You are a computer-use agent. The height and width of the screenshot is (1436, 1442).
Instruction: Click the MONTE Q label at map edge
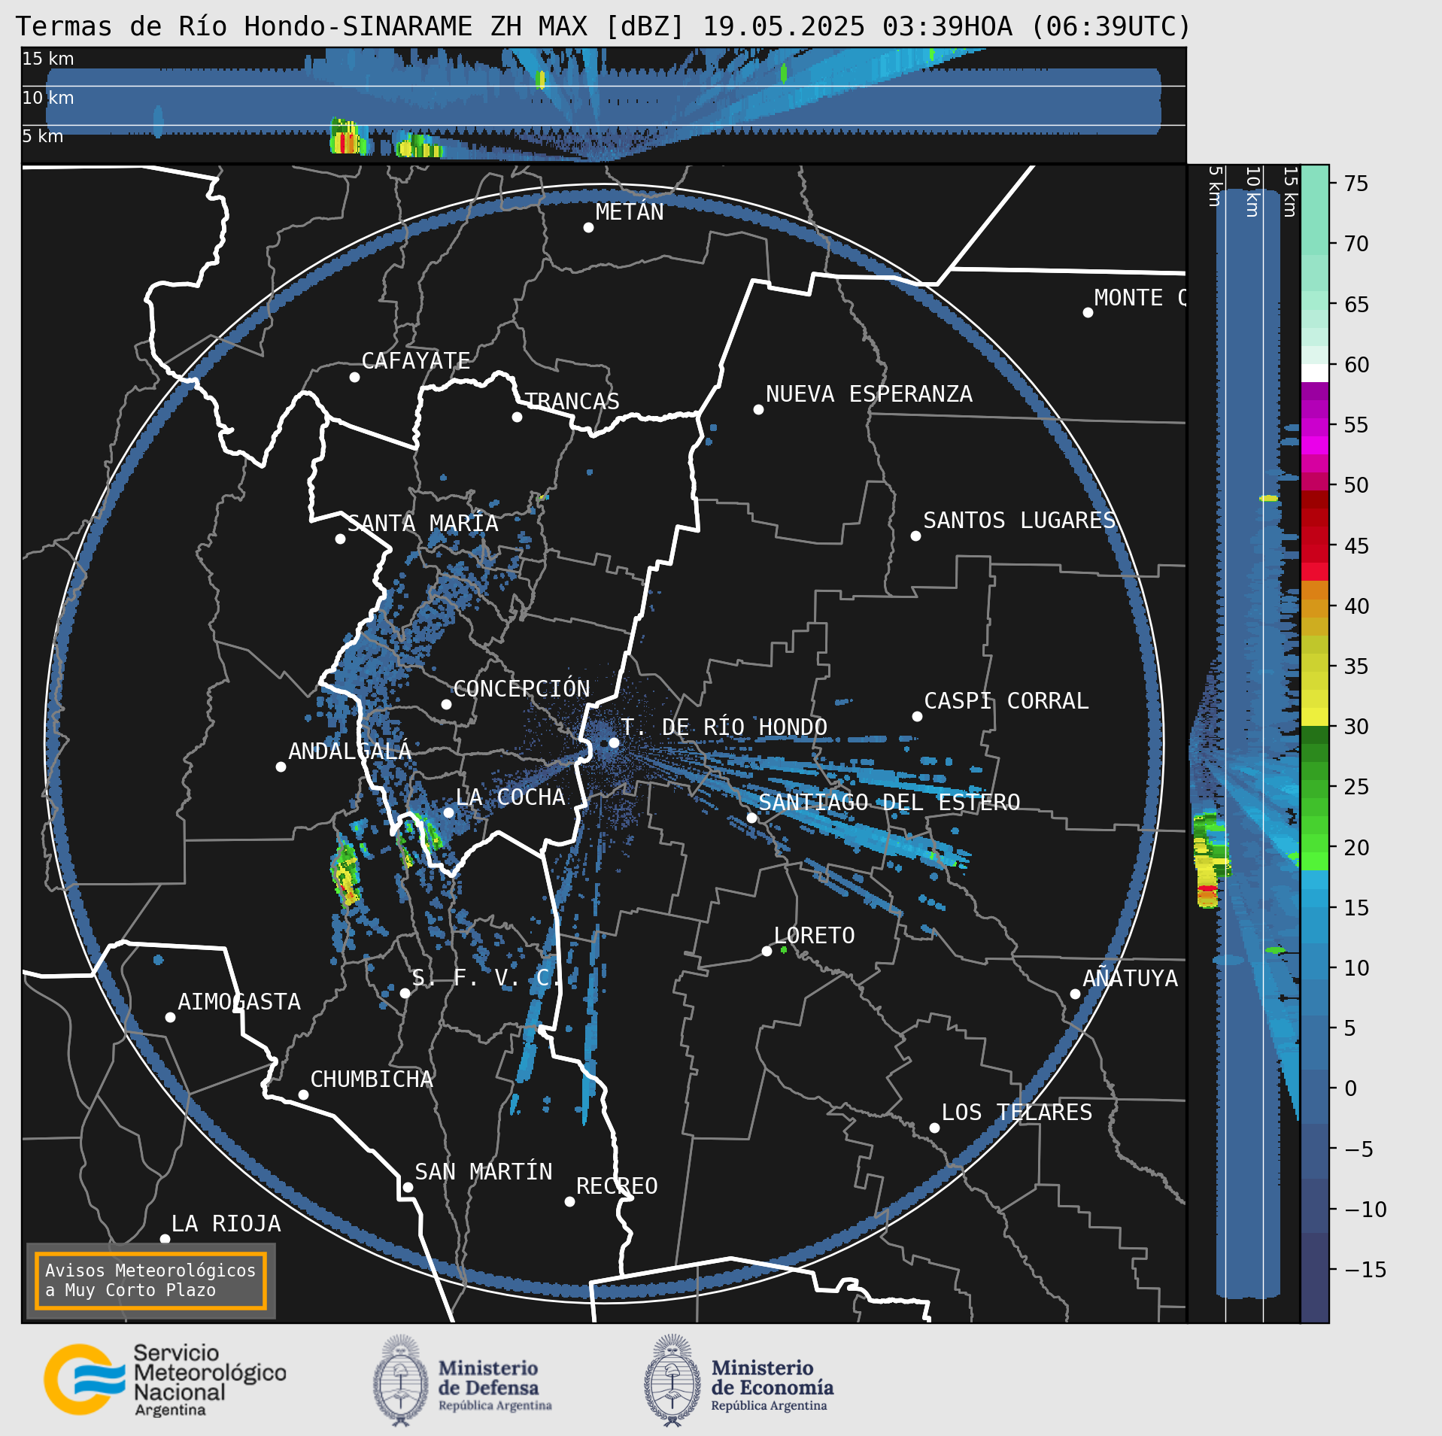1140,298
